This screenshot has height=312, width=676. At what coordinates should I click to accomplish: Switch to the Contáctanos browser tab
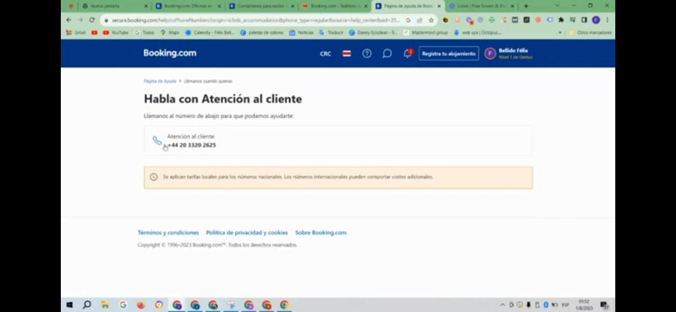[261, 6]
